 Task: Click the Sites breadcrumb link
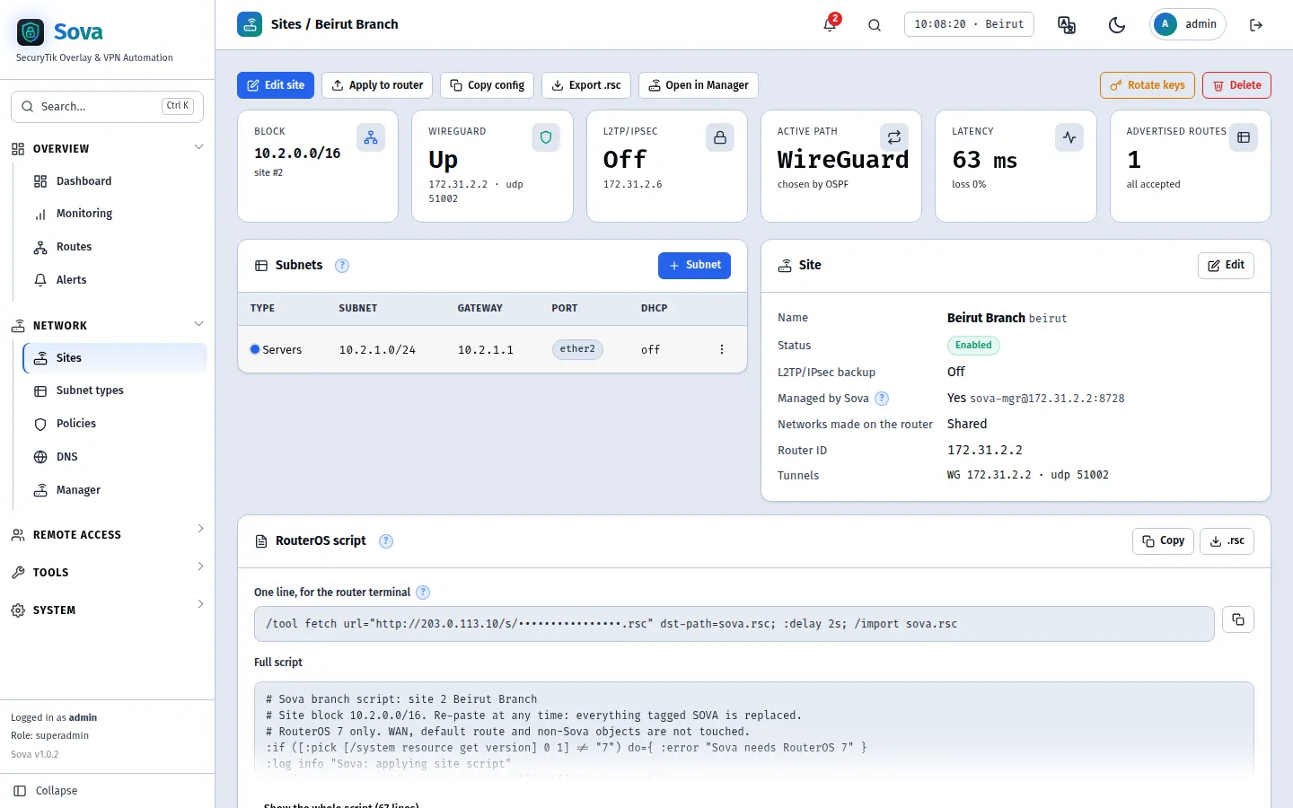click(x=286, y=24)
